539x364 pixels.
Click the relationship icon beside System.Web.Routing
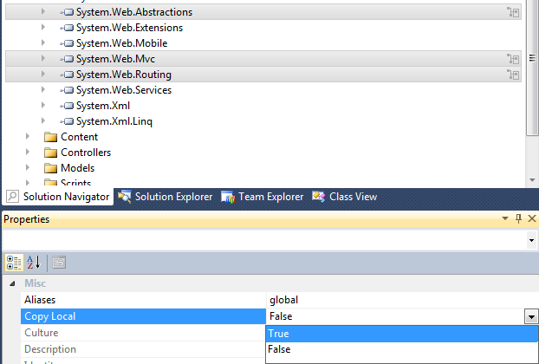click(x=513, y=75)
